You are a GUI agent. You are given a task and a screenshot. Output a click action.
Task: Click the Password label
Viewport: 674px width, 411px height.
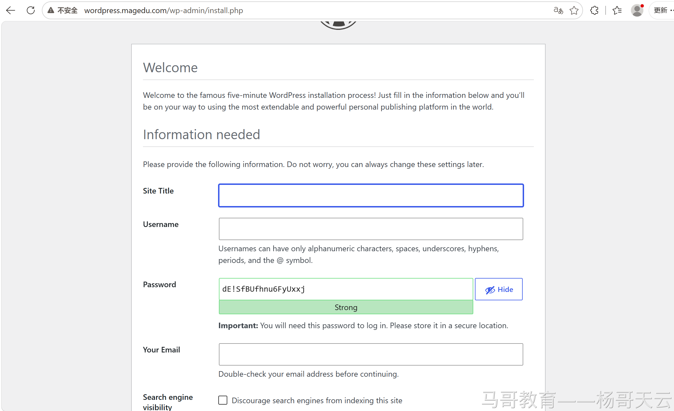159,284
